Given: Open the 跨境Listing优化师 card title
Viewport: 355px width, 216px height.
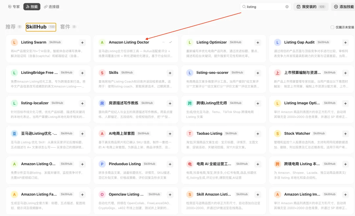Looking at the screenshot, I should click(211, 103).
